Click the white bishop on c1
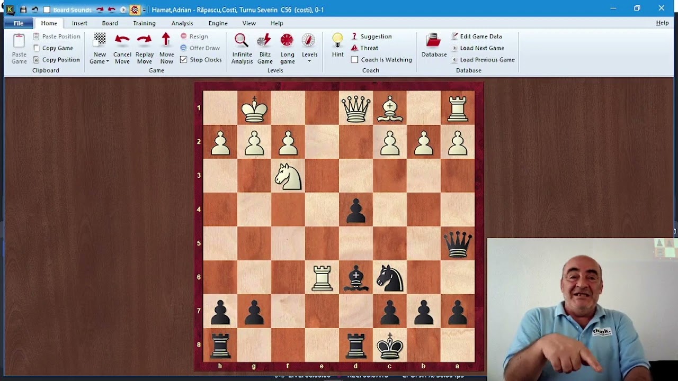This screenshot has height=381, width=678. [390, 108]
